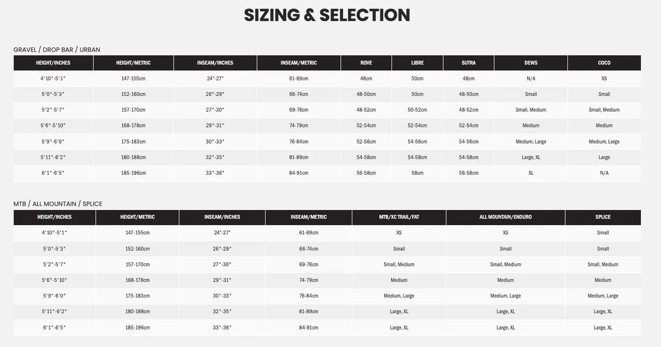This screenshot has width=661, height=347.
Task: Click the SPLICE column header
Action: point(603,217)
